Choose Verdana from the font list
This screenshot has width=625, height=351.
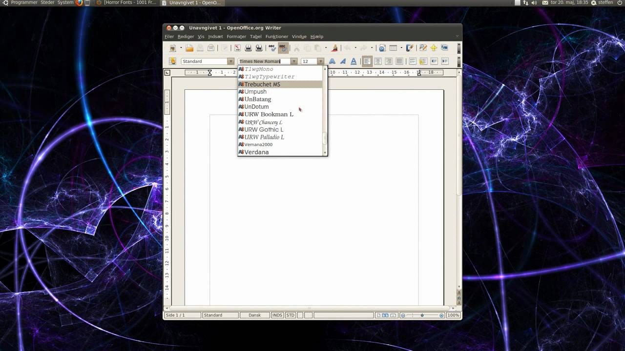click(x=280, y=152)
